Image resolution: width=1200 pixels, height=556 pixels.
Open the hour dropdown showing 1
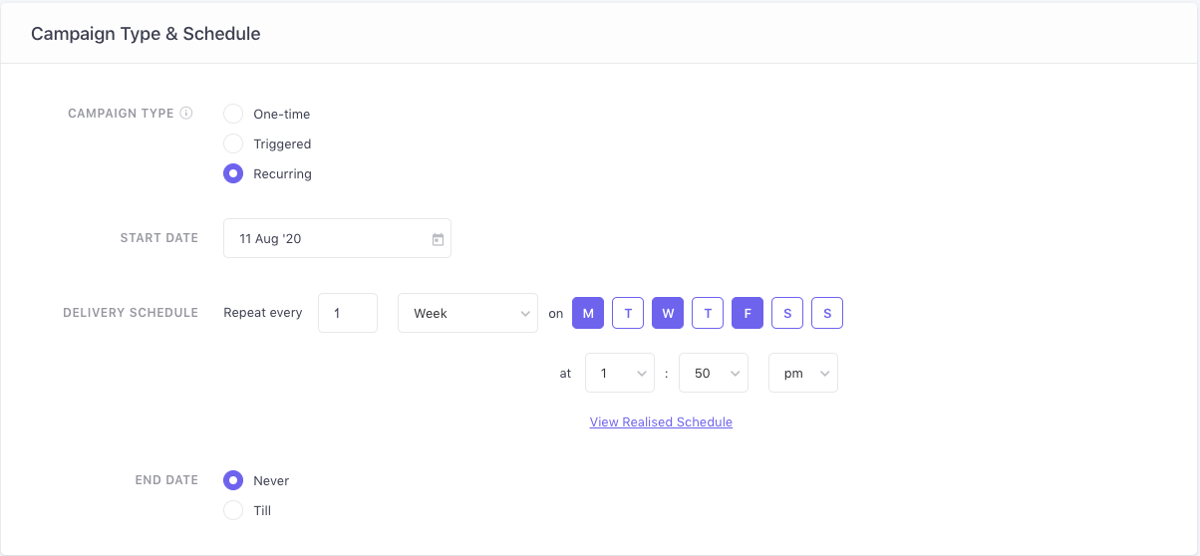620,373
